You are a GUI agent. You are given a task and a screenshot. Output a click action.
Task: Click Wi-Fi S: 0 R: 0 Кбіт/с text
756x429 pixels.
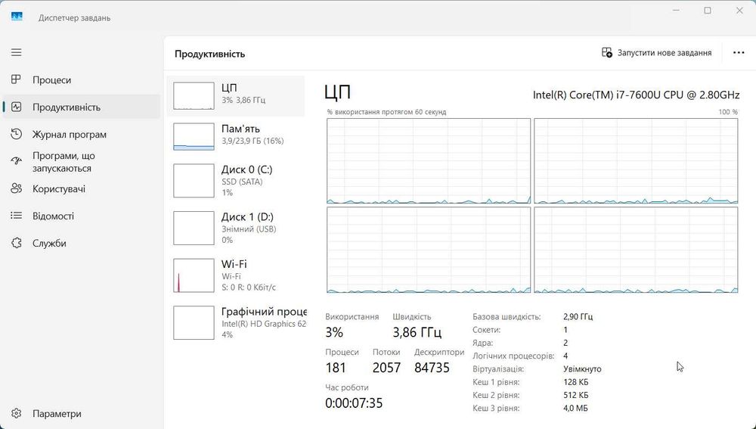coord(249,287)
